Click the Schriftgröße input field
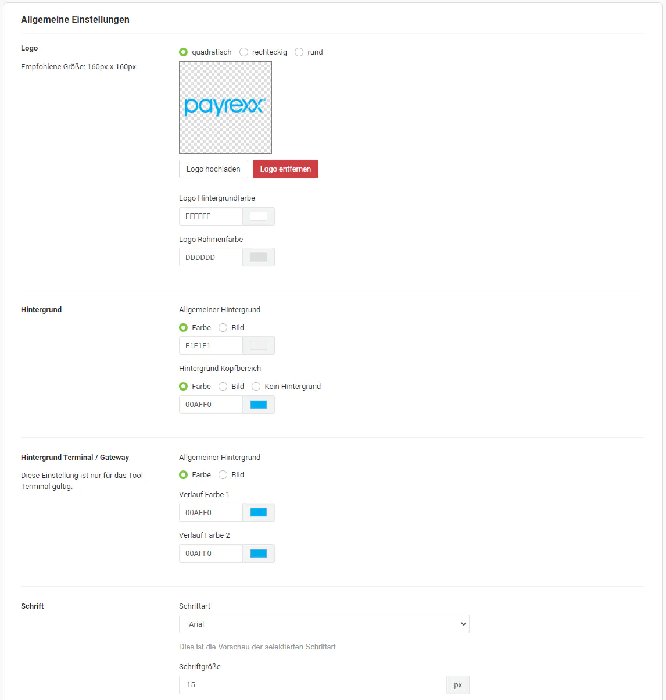 pos(313,685)
